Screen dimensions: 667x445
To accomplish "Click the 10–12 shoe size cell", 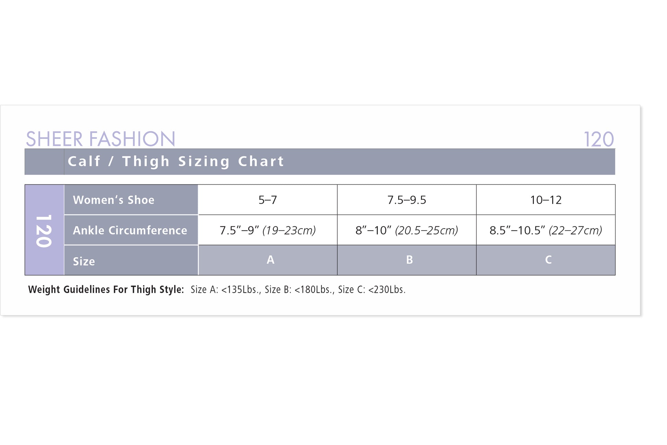I will tap(546, 200).
